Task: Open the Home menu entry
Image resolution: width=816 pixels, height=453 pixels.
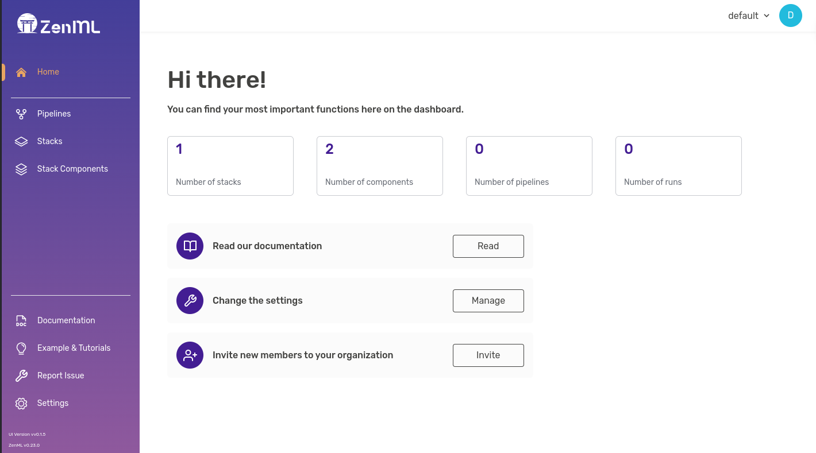Action: point(48,72)
